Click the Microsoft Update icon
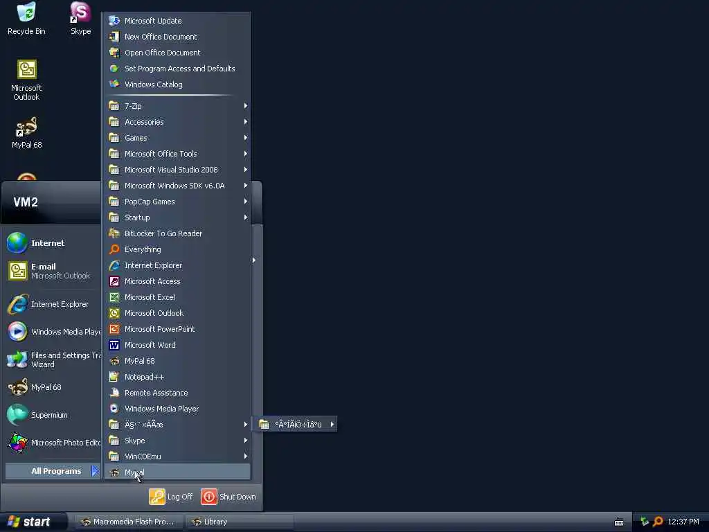Screen dimensions: 709x532 pos(114,21)
